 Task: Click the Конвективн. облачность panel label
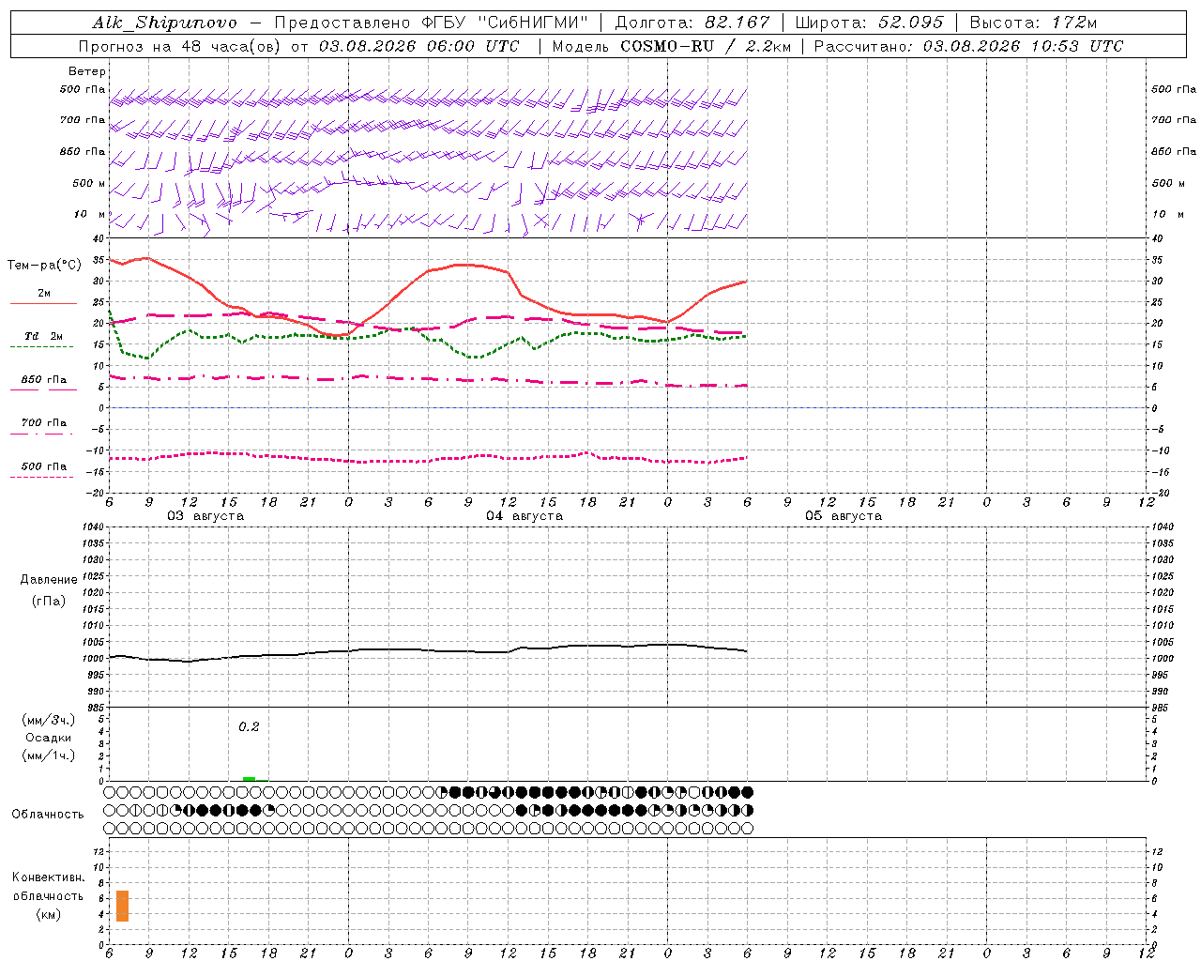[48, 896]
